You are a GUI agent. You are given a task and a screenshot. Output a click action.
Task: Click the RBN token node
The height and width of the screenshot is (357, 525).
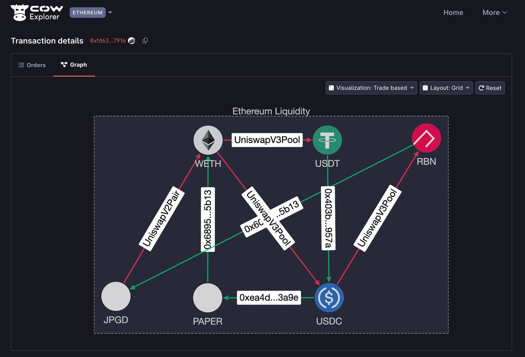426,138
